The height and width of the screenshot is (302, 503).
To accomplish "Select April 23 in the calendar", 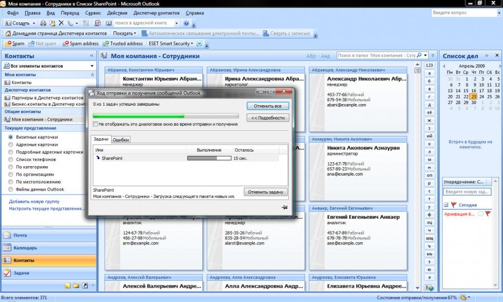I will (473, 97).
